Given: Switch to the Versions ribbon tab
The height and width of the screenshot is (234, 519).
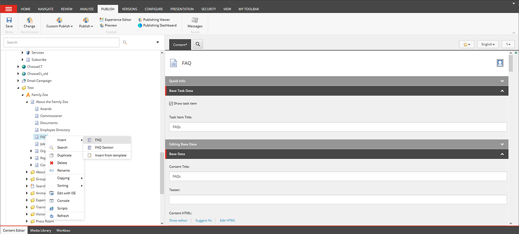Looking at the screenshot, I should point(130,9).
